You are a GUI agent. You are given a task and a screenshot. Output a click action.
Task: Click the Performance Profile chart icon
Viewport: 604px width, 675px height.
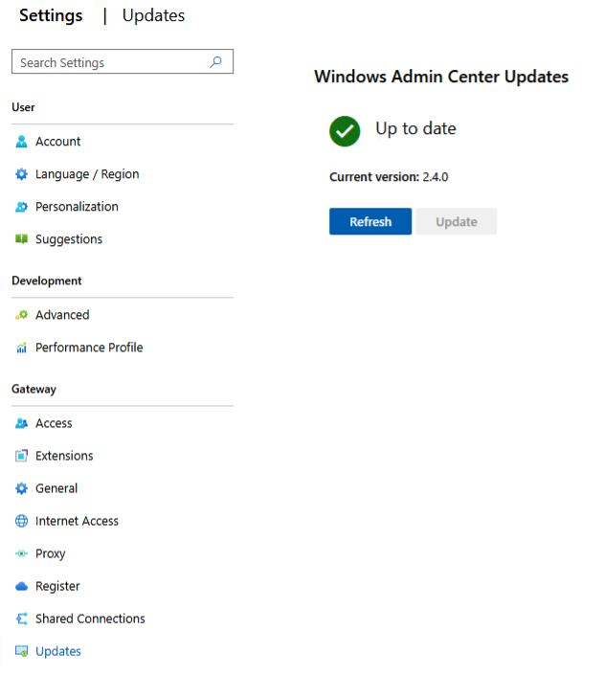click(x=22, y=348)
